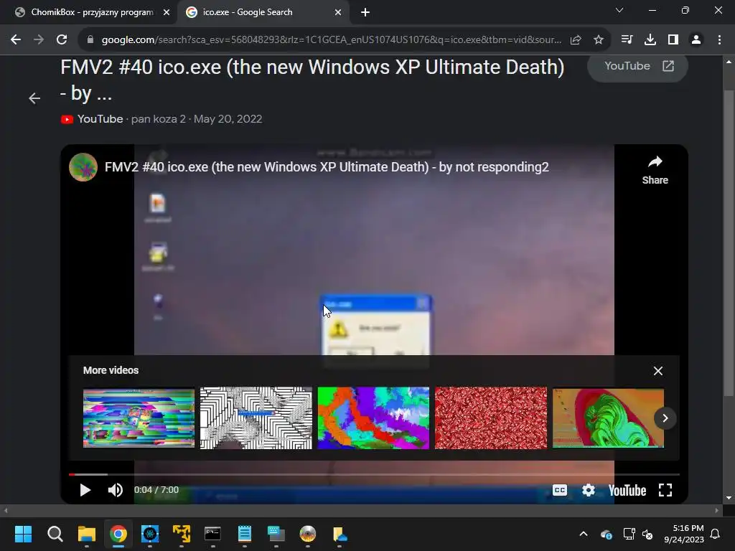
Task: Show hidden system tray icons
Action: [x=584, y=534]
